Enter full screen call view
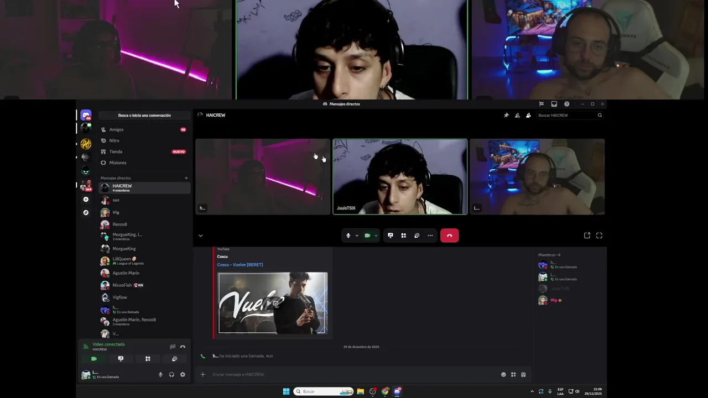708x398 pixels. pos(599,235)
